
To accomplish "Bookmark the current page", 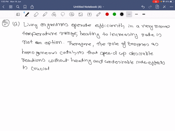I will [x=25, y=7].
